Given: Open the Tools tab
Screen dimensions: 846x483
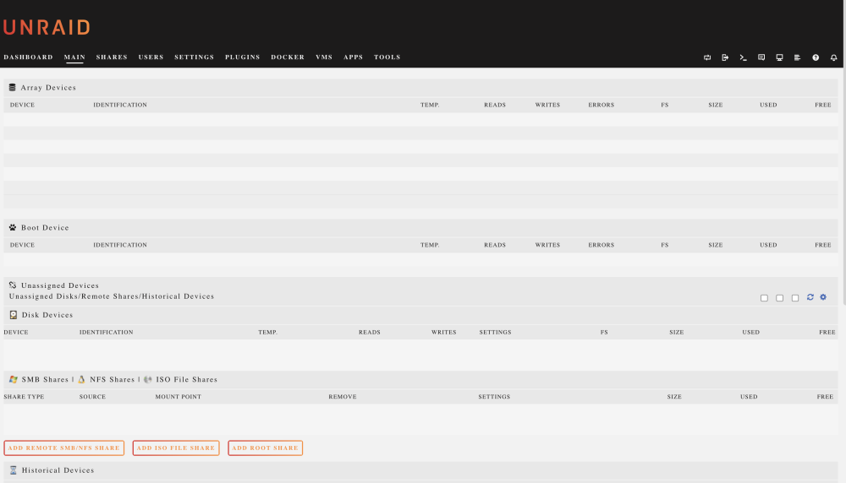Looking at the screenshot, I should pos(387,57).
